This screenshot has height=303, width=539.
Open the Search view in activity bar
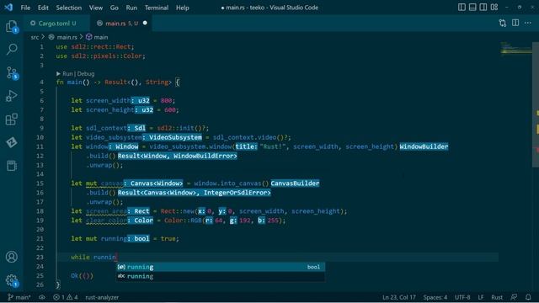click(12, 49)
